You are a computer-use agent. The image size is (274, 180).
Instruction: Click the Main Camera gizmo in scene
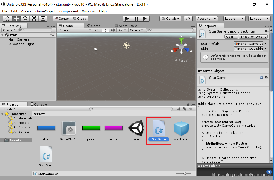(96, 49)
